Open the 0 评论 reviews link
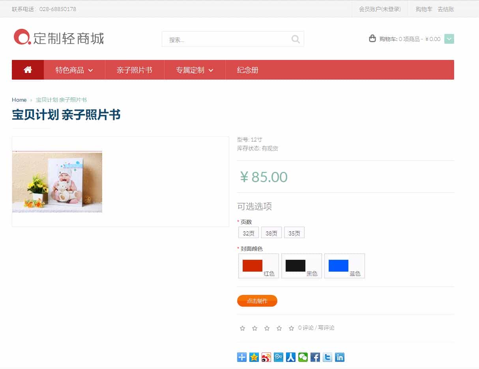Viewport: 479px width, 369px height. coord(306,328)
